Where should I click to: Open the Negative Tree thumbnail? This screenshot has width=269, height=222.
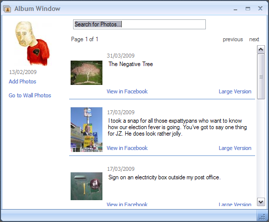(x=87, y=73)
